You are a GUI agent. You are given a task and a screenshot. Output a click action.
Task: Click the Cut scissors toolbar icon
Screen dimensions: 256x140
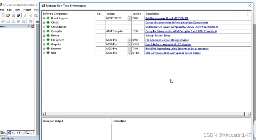coord(25,15)
